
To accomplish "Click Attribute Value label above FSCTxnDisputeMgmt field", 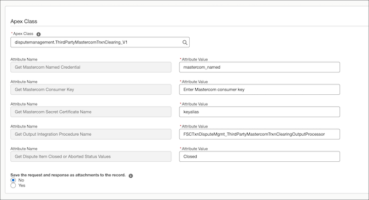I will [194, 126].
